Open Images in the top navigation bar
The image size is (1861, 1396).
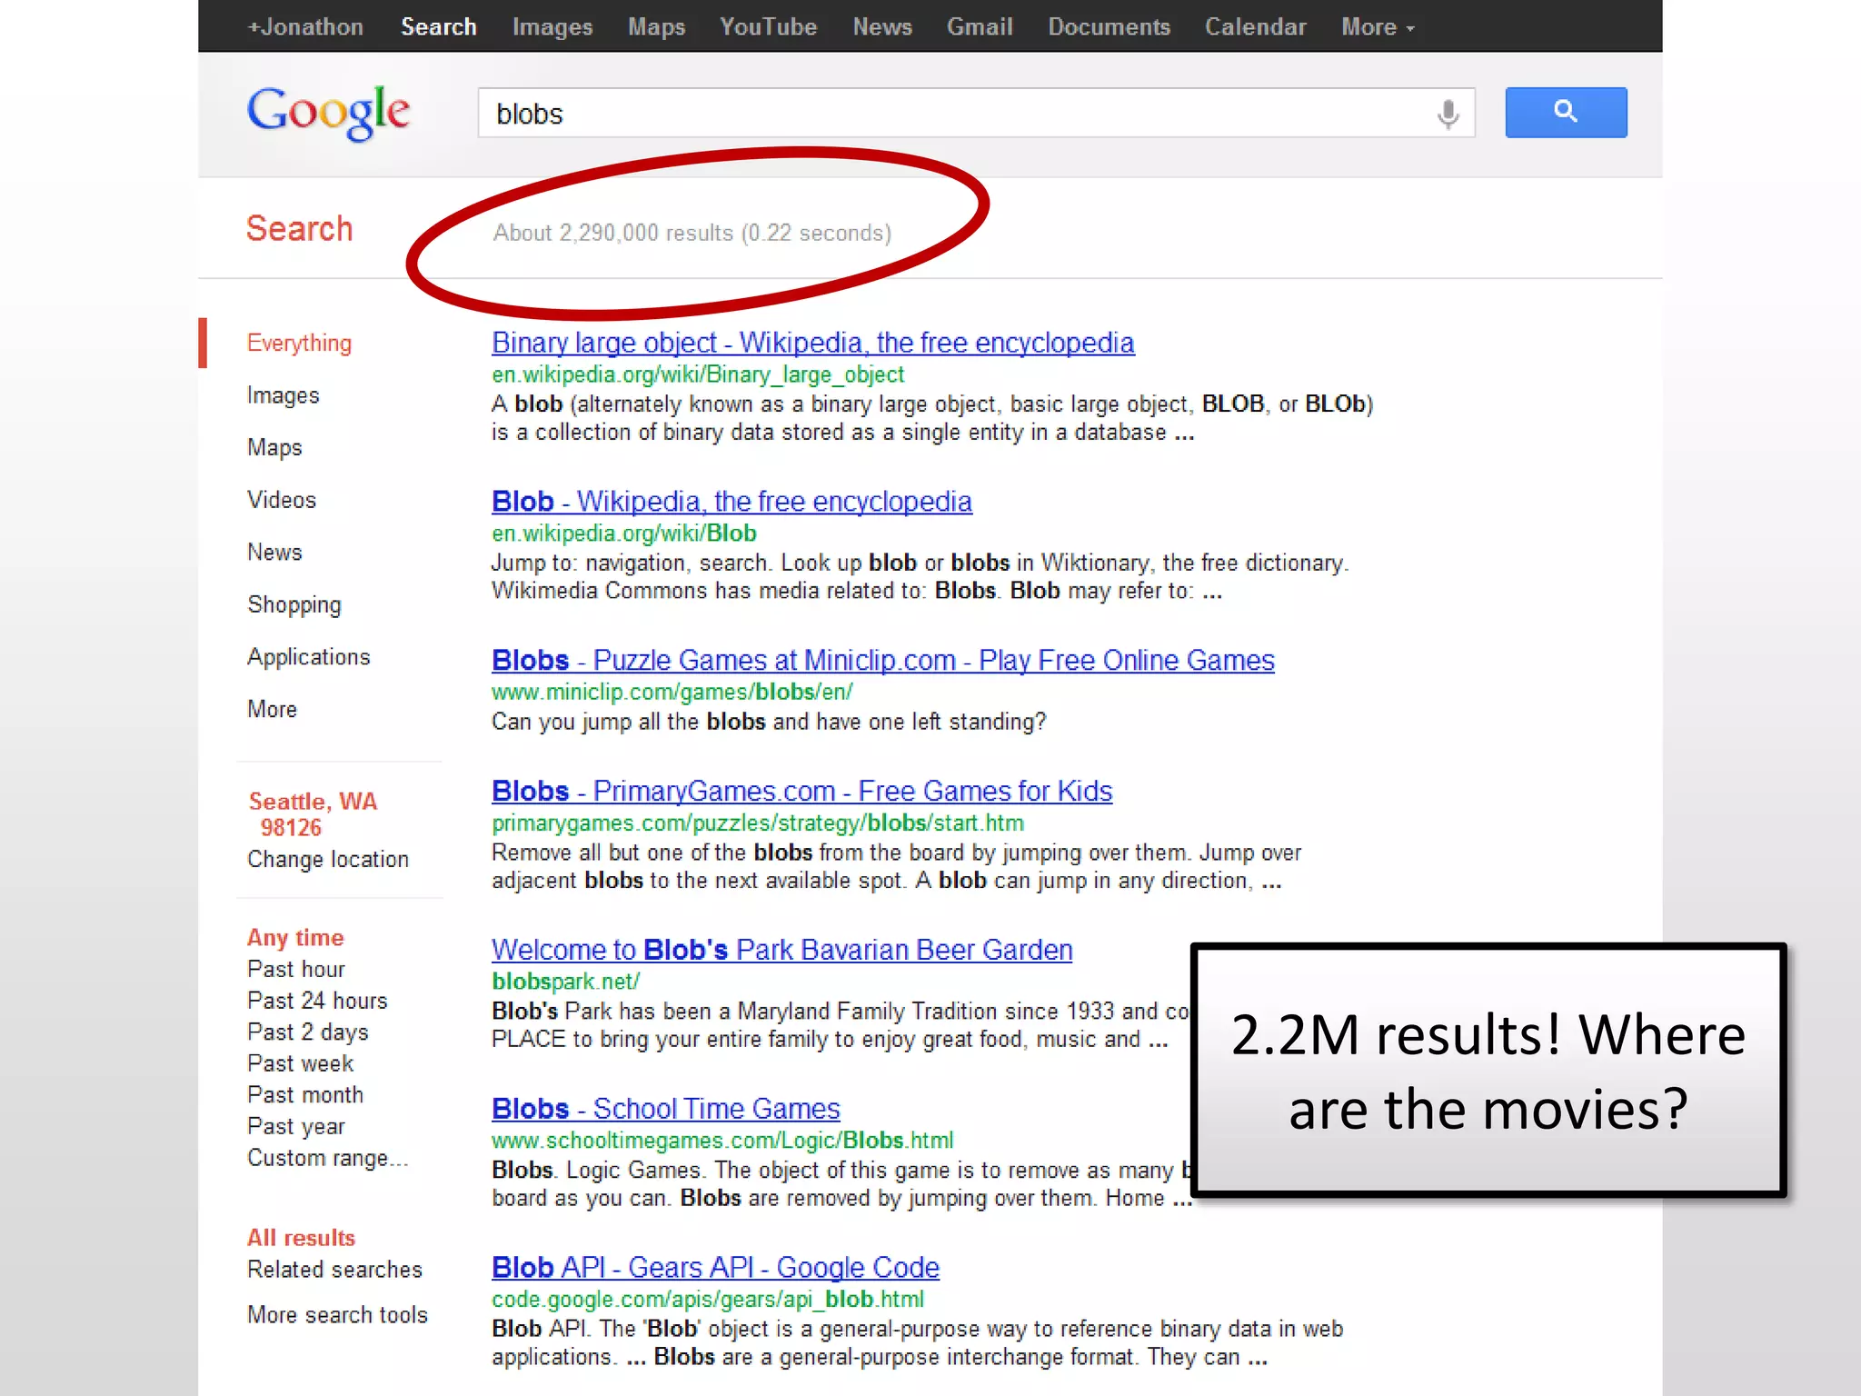(x=552, y=27)
